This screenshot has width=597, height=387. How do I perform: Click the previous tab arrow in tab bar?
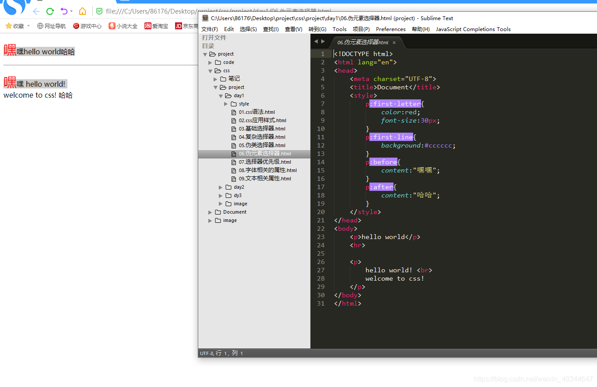coord(316,42)
